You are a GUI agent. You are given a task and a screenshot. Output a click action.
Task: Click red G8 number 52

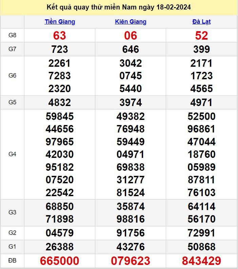coord(201,36)
